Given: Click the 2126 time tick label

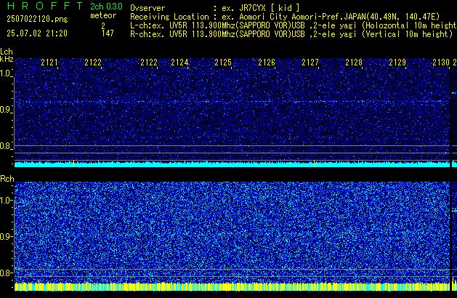Looking at the screenshot, I should 267,63.
